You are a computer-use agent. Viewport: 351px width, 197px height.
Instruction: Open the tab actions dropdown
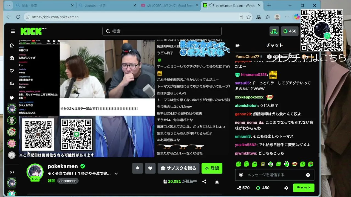(9, 5)
